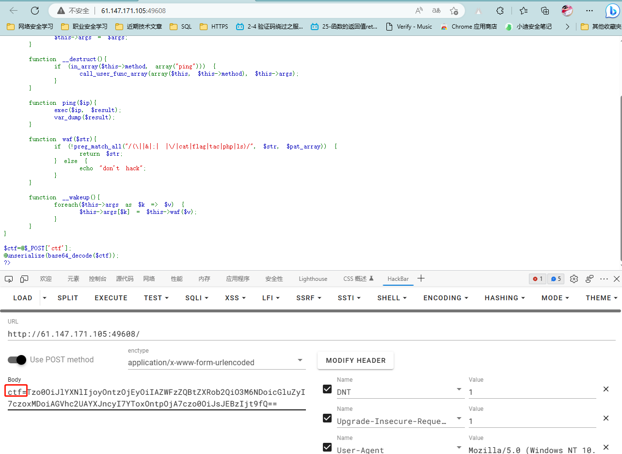622x454 pixels.
Task: Switch to the CSS 概述 DevTools tab
Action: (x=358, y=279)
